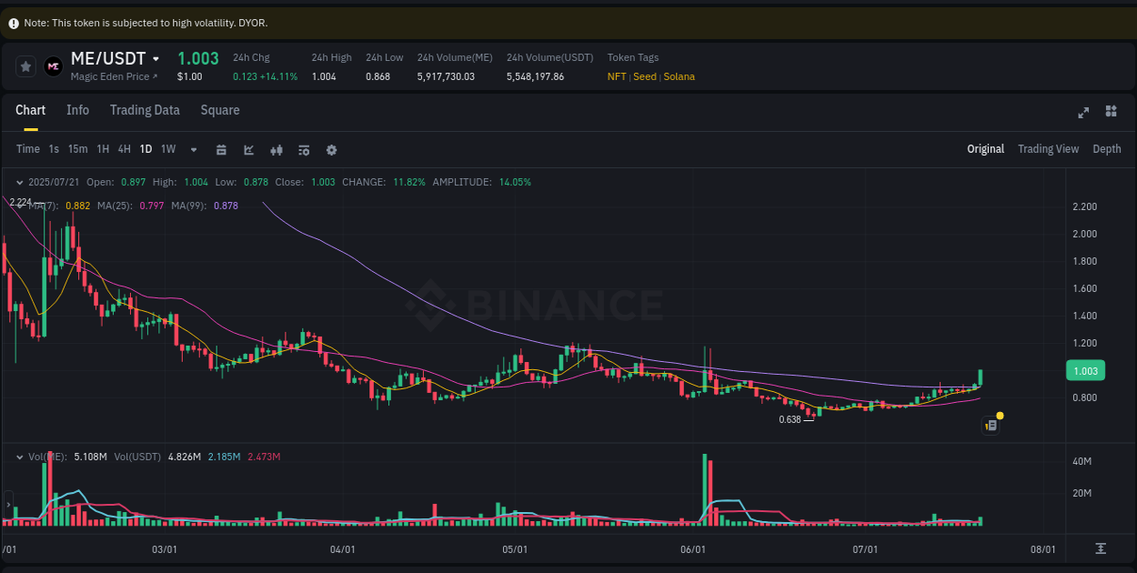The width and height of the screenshot is (1137, 573).
Task: Click the chat bubble icon on the chart
Action: 991,425
